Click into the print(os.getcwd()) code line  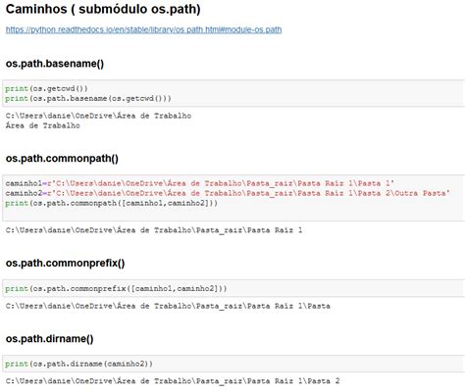click(46, 88)
